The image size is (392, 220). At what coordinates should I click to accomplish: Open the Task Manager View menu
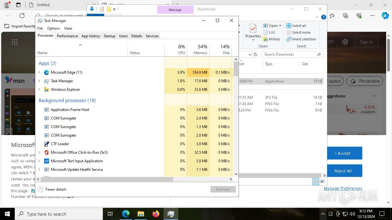(x=68, y=28)
